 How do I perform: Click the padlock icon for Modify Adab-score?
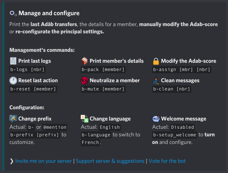tap(156, 61)
